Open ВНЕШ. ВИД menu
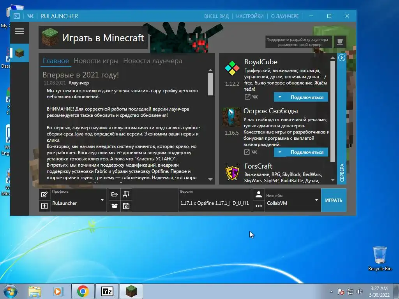The height and width of the screenshot is (299, 399). (x=217, y=16)
